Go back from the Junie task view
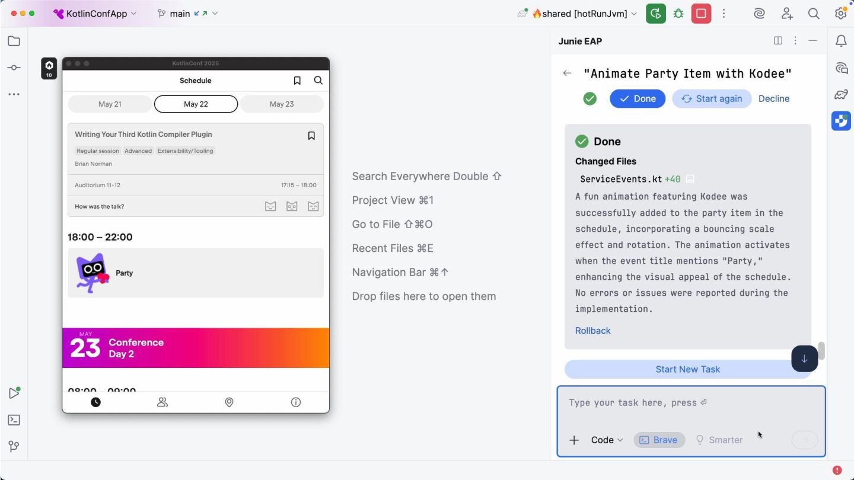This screenshot has height=480, width=854. pos(567,73)
